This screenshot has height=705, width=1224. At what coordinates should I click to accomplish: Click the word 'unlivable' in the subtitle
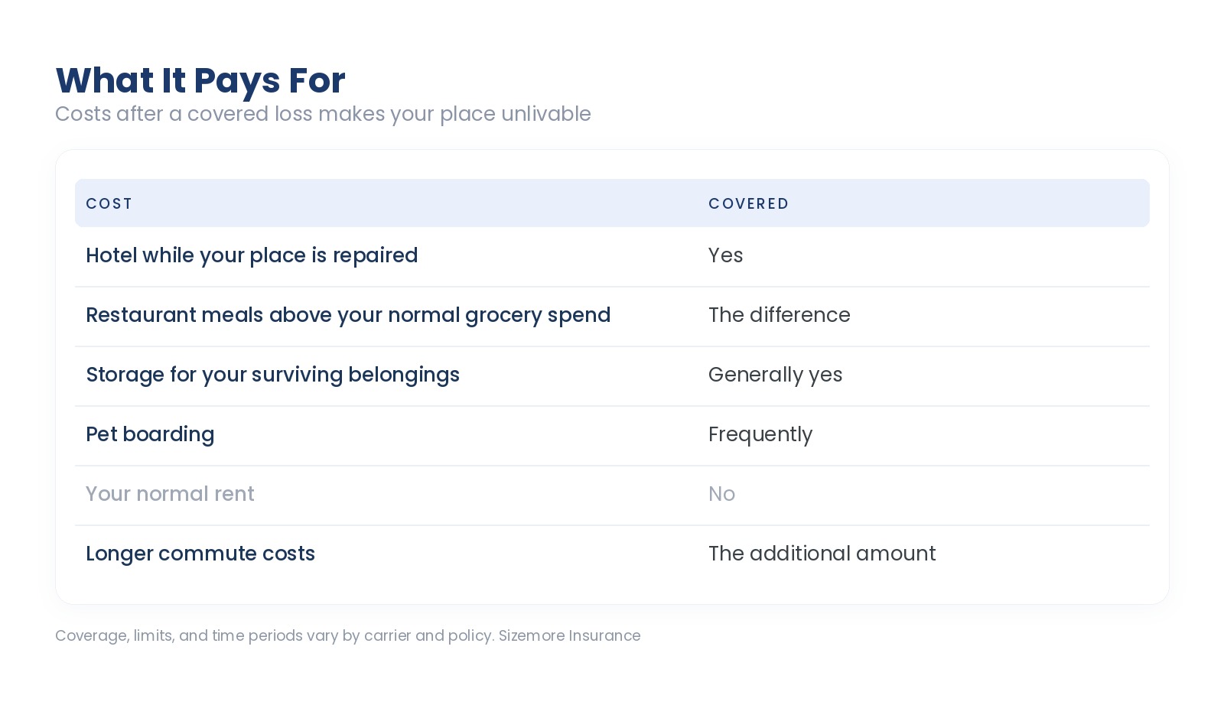click(546, 114)
